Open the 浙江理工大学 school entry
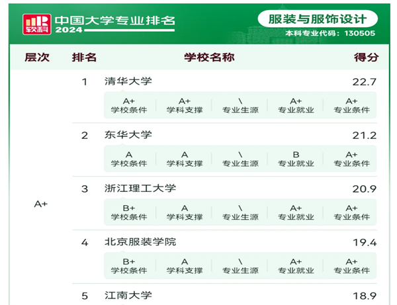This screenshot has height=305, width=397. point(140,188)
